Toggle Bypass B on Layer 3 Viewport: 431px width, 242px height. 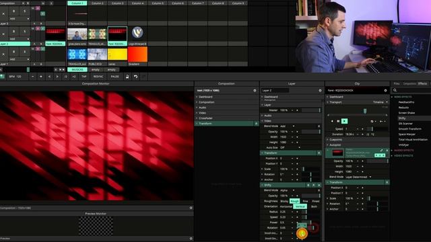pyautogui.click(x=13, y=11)
